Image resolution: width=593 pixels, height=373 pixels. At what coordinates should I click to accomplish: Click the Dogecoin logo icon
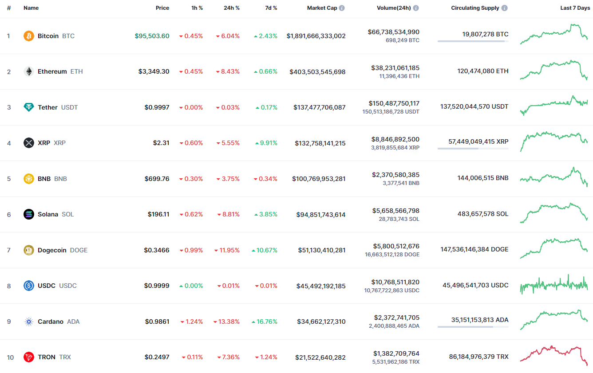[x=29, y=250]
